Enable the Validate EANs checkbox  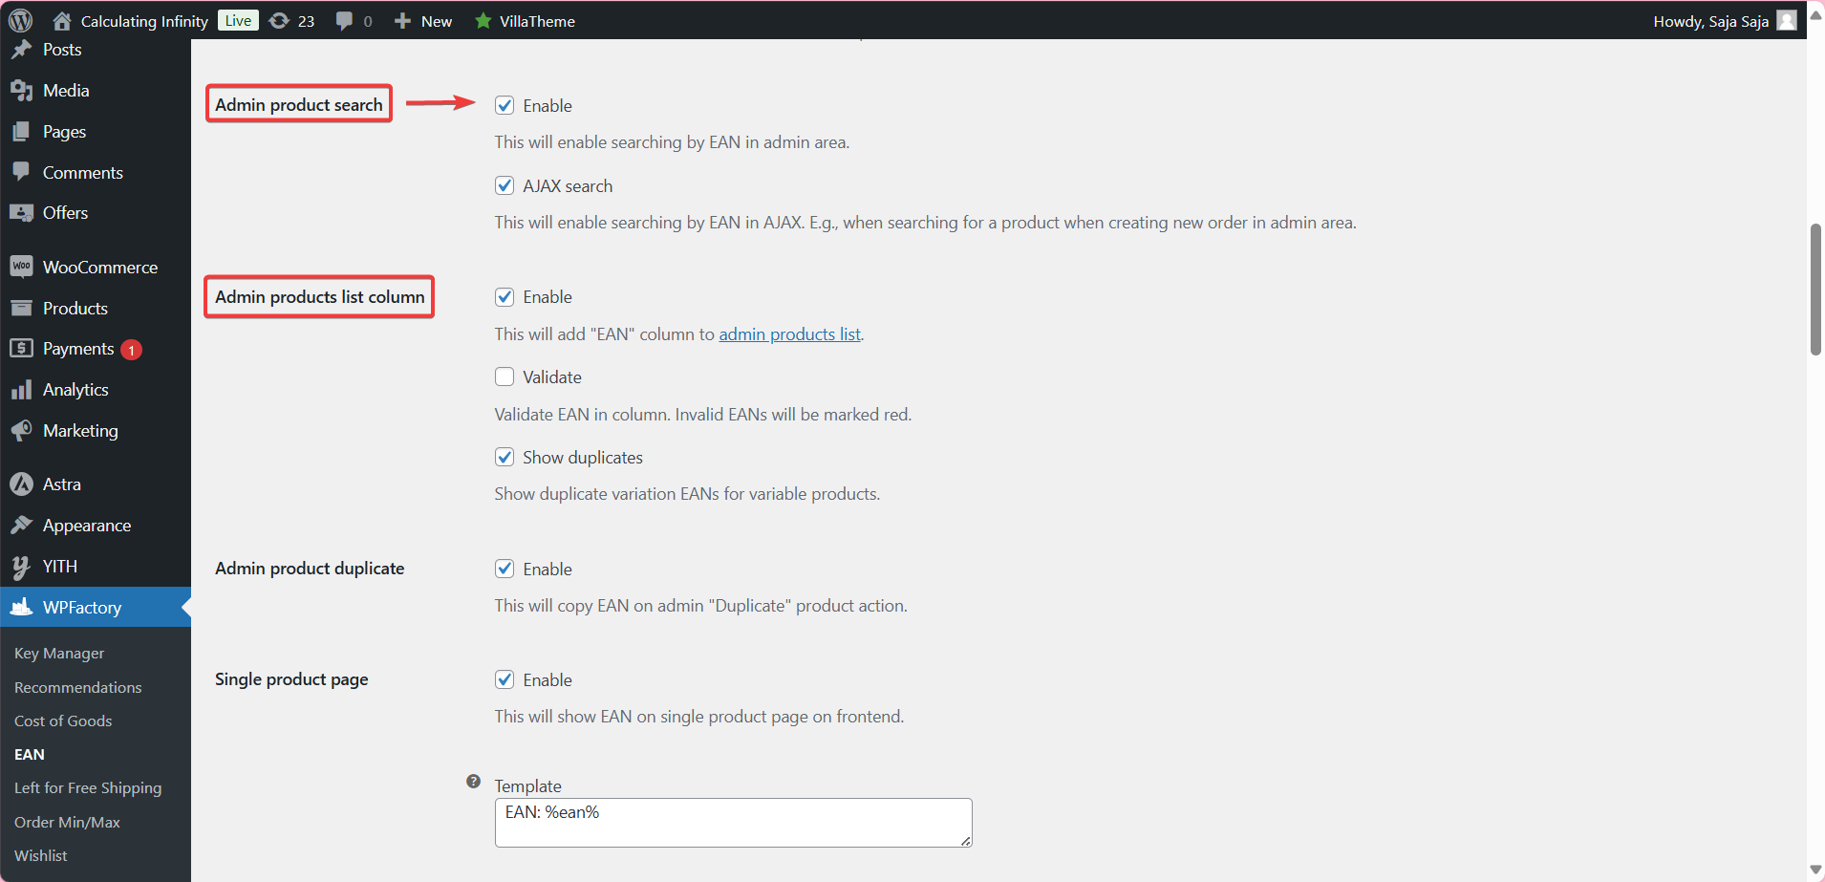(x=505, y=376)
